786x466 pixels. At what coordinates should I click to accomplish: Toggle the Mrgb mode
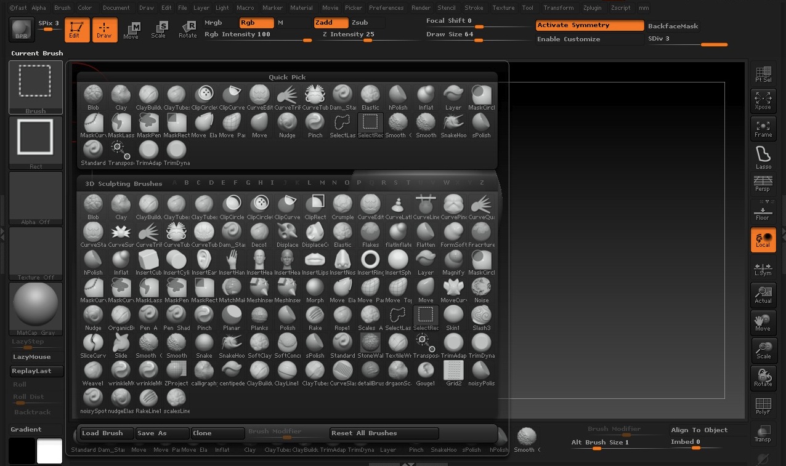213,23
